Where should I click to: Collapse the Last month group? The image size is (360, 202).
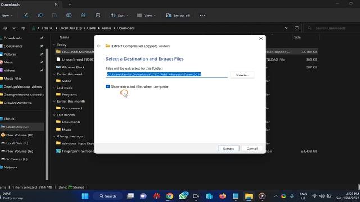[x=54, y=115]
